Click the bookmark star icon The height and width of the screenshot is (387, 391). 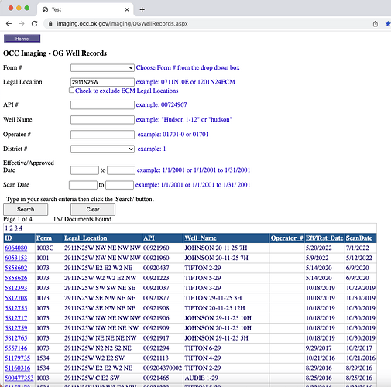[388, 24]
